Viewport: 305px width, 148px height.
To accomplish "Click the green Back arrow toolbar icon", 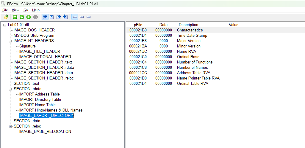I will click(x=29, y=17).
